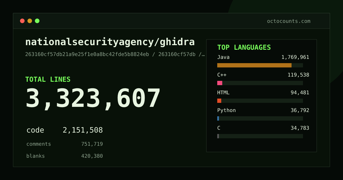
Task: Click the C language label
Action: click(219, 128)
